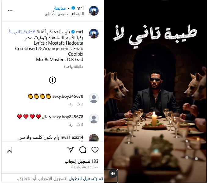View the 133 likes list
This screenshot has width=208, height=183.
tap(82, 161)
